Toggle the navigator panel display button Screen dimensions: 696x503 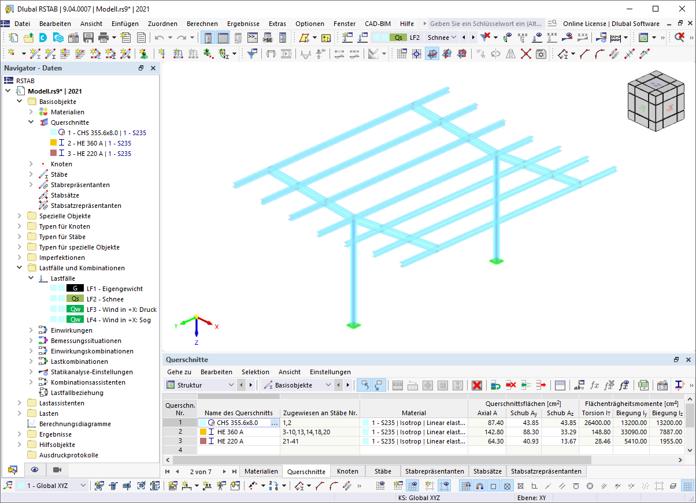(x=208, y=38)
